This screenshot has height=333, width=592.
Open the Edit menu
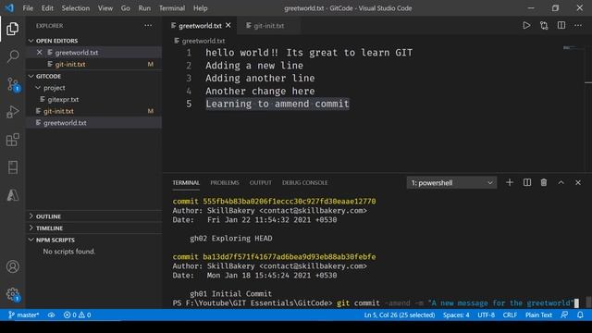47,8
